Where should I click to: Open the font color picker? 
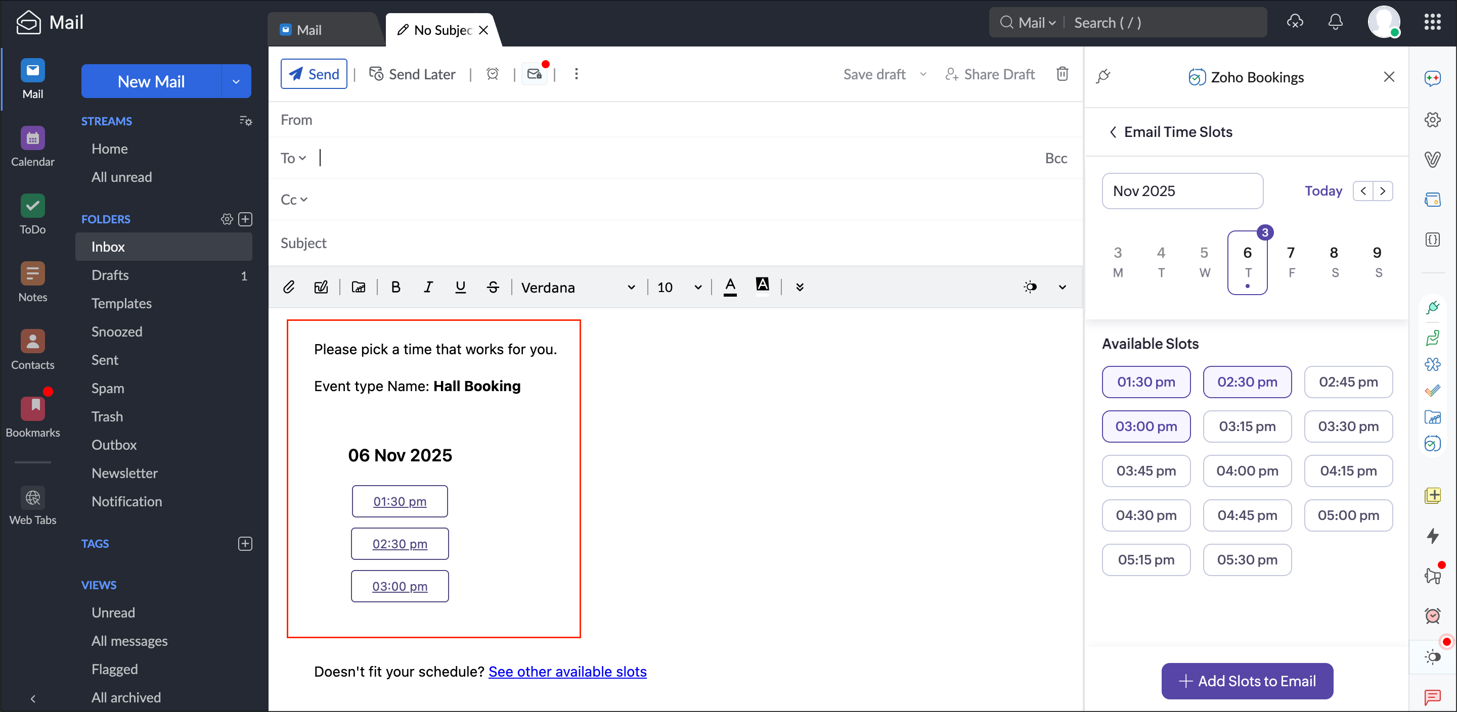[x=730, y=287]
